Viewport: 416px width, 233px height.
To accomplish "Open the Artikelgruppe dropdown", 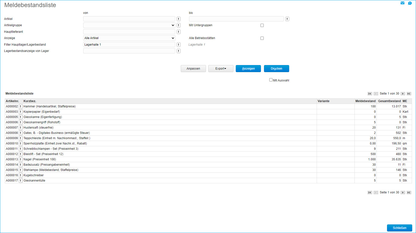I will tap(129, 25).
